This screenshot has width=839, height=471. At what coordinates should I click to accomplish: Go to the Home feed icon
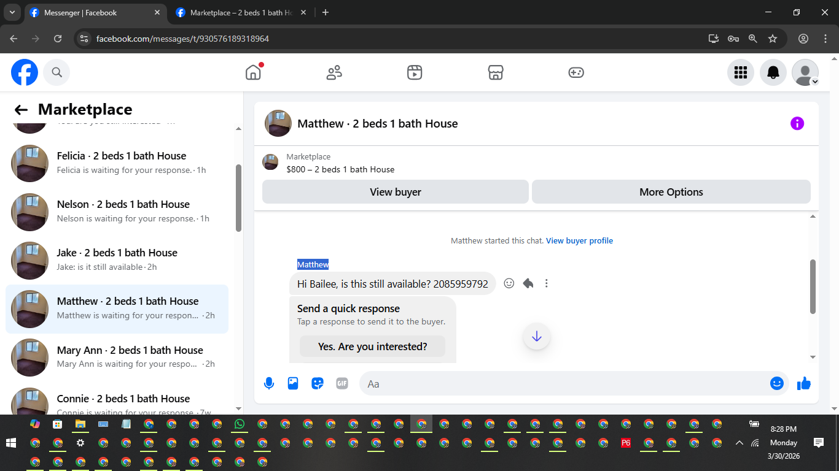click(253, 72)
